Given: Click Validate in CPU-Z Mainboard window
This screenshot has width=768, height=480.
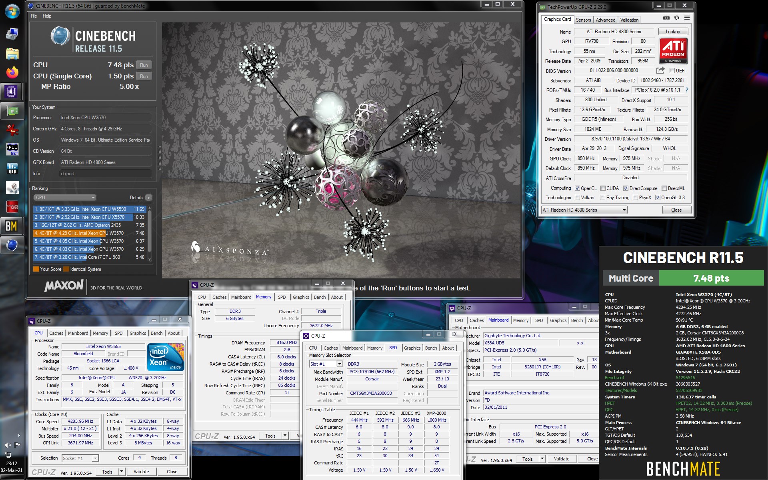Looking at the screenshot, I should 562,459.
